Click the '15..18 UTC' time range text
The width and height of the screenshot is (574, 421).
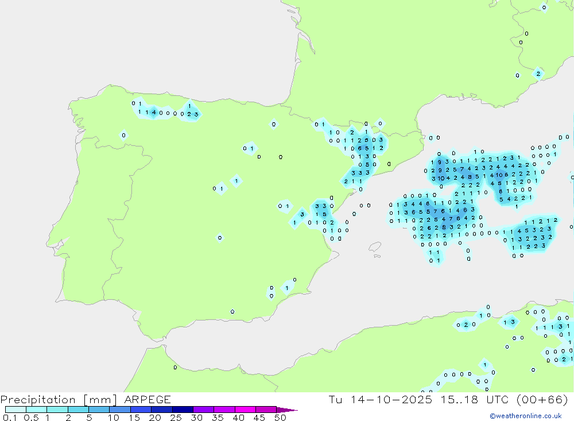coord(475,399)
